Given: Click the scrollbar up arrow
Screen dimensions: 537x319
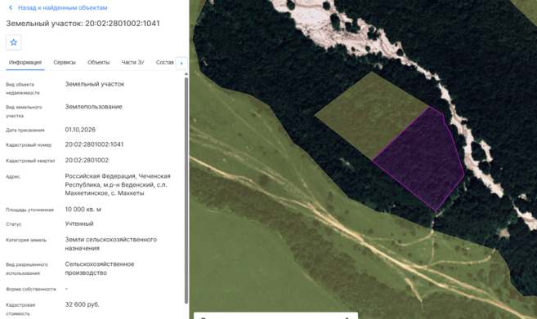Looking at the screenshot, I should pyautogui.click(x=186, y=74).
